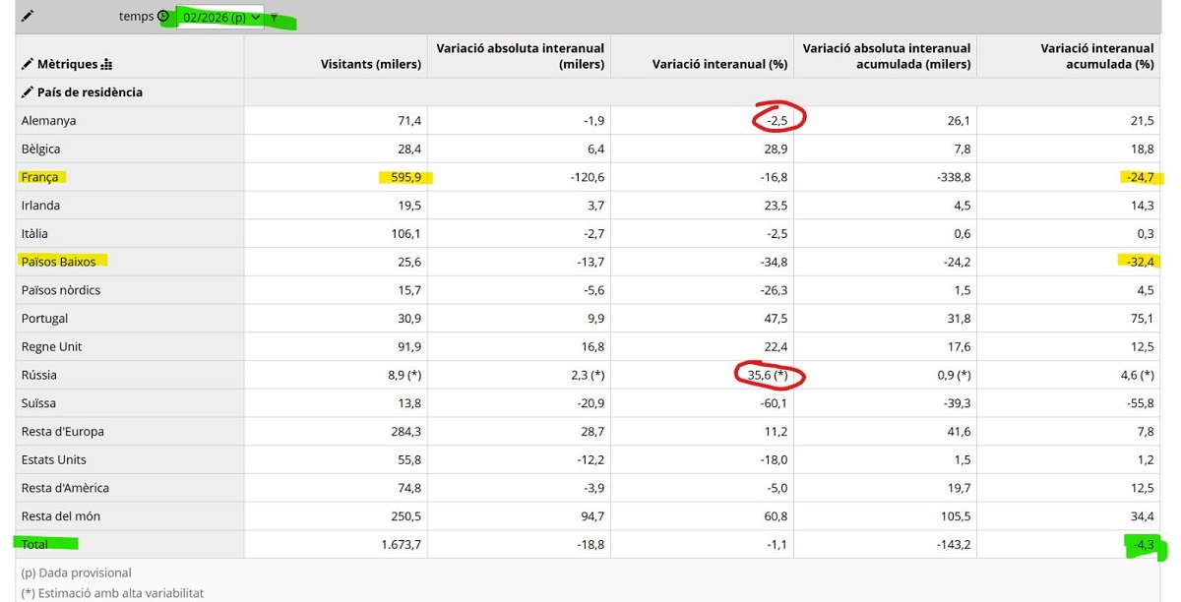The width and height of the screenshot is (1181, 602).
Task: Click the Irlanda row label
Action: coord(41,206)
